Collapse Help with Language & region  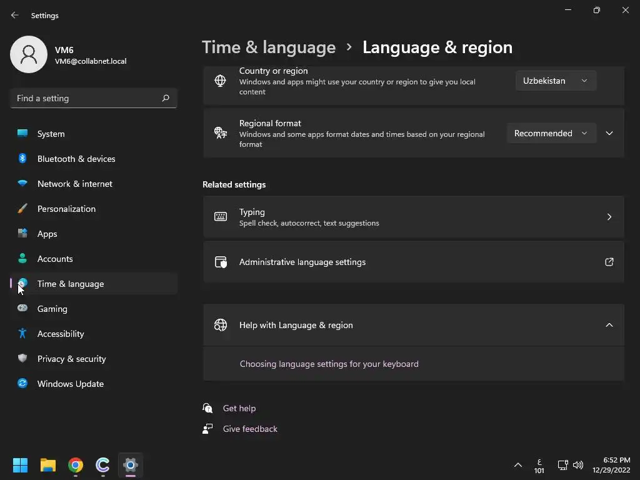(609, 325)
